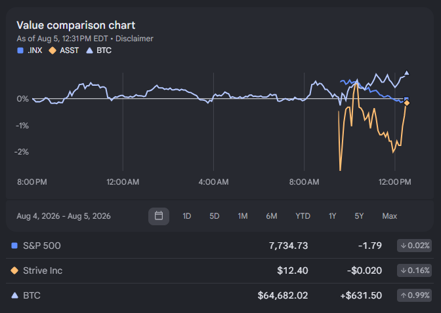Switch to the 1M range
The height and width of the screenshot is (313, 441).
point(243,216)
